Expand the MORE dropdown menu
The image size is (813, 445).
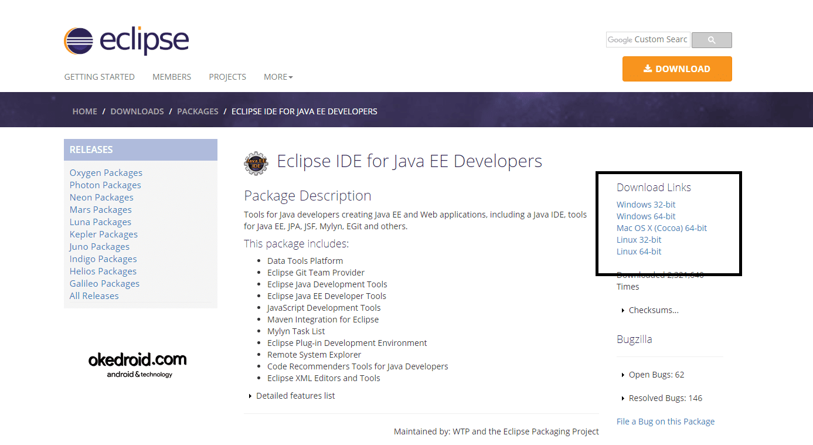pyautogui.click(x=278, y=77)
